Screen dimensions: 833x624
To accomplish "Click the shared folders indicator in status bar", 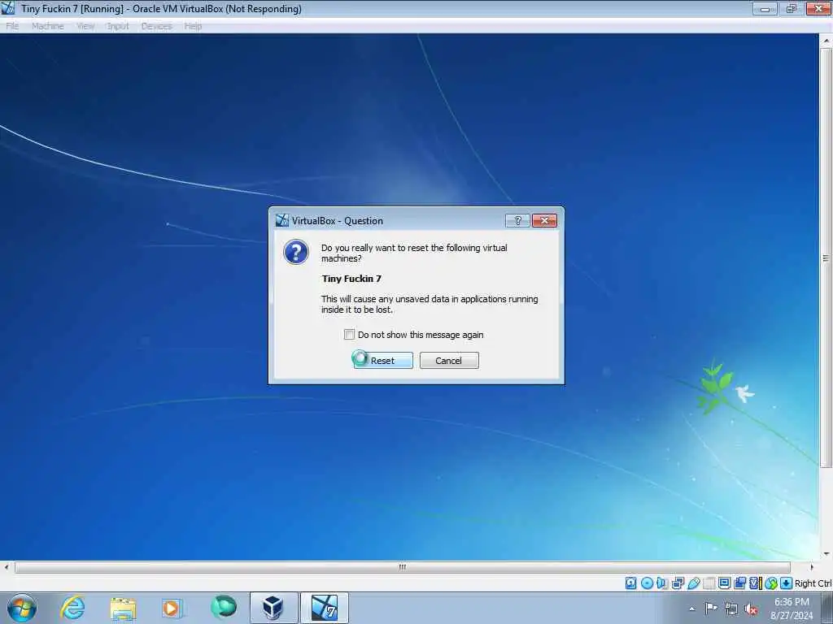I will click(709, 583).
